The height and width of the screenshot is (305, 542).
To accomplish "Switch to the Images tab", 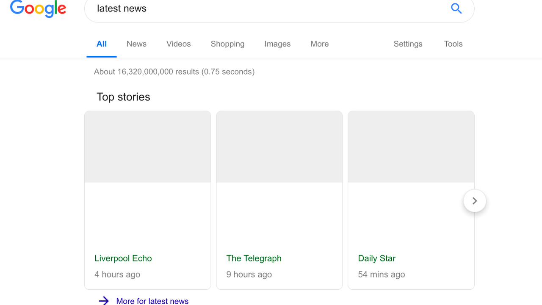I will [277, 44].
